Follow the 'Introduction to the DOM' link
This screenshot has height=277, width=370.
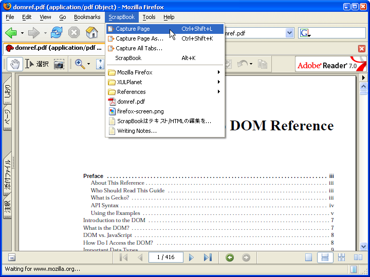[x=114, y=220]
